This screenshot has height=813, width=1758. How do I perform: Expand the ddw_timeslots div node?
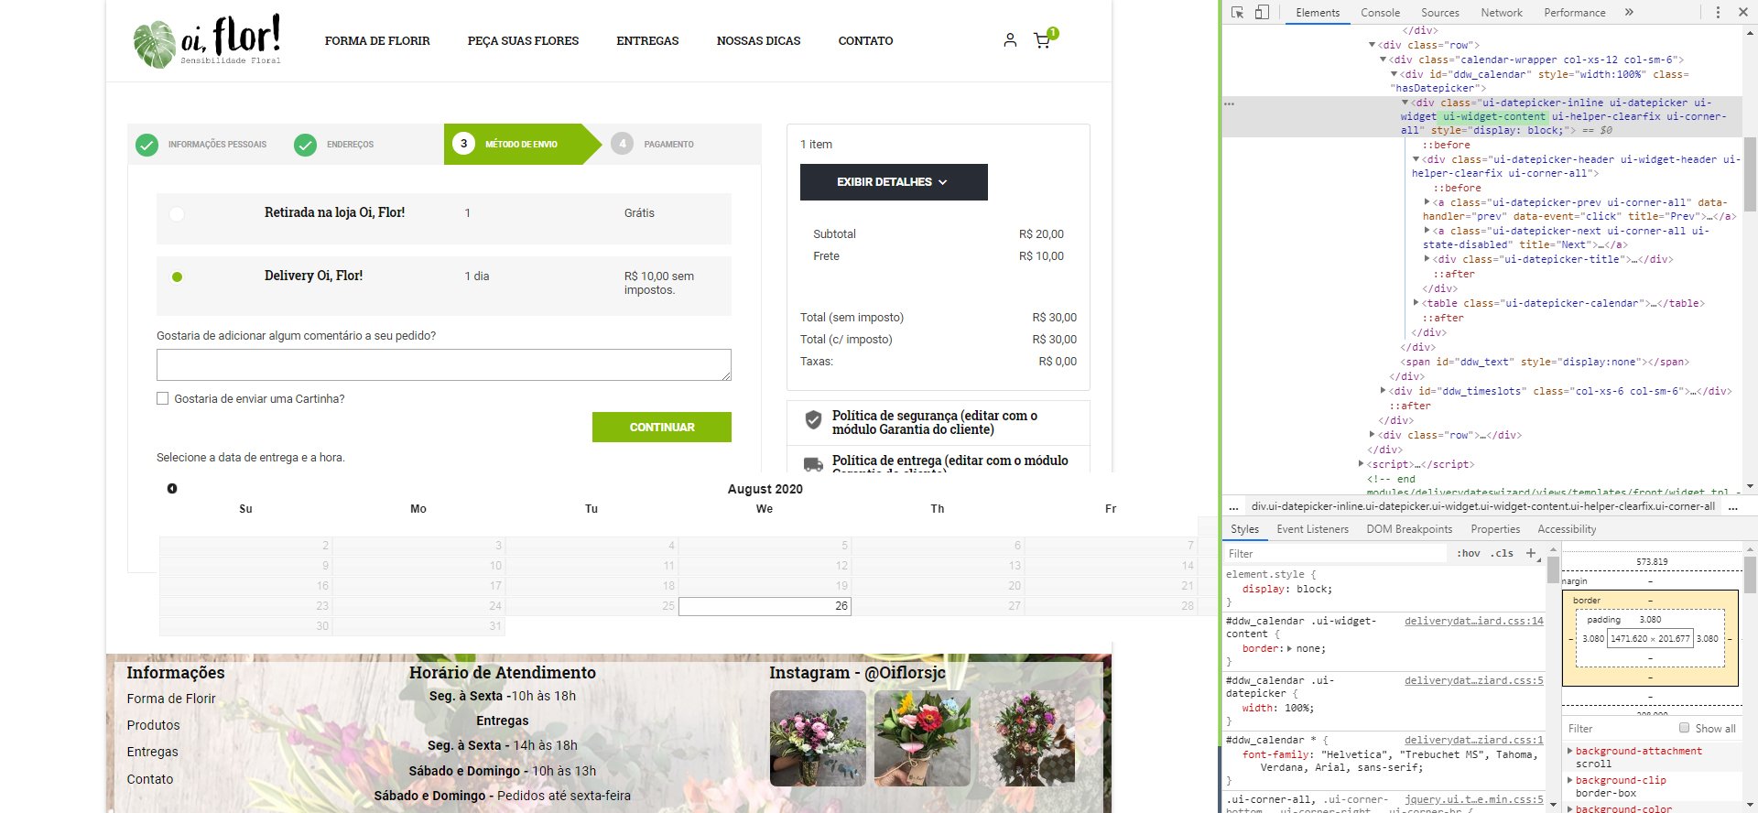coord(1383,391)
